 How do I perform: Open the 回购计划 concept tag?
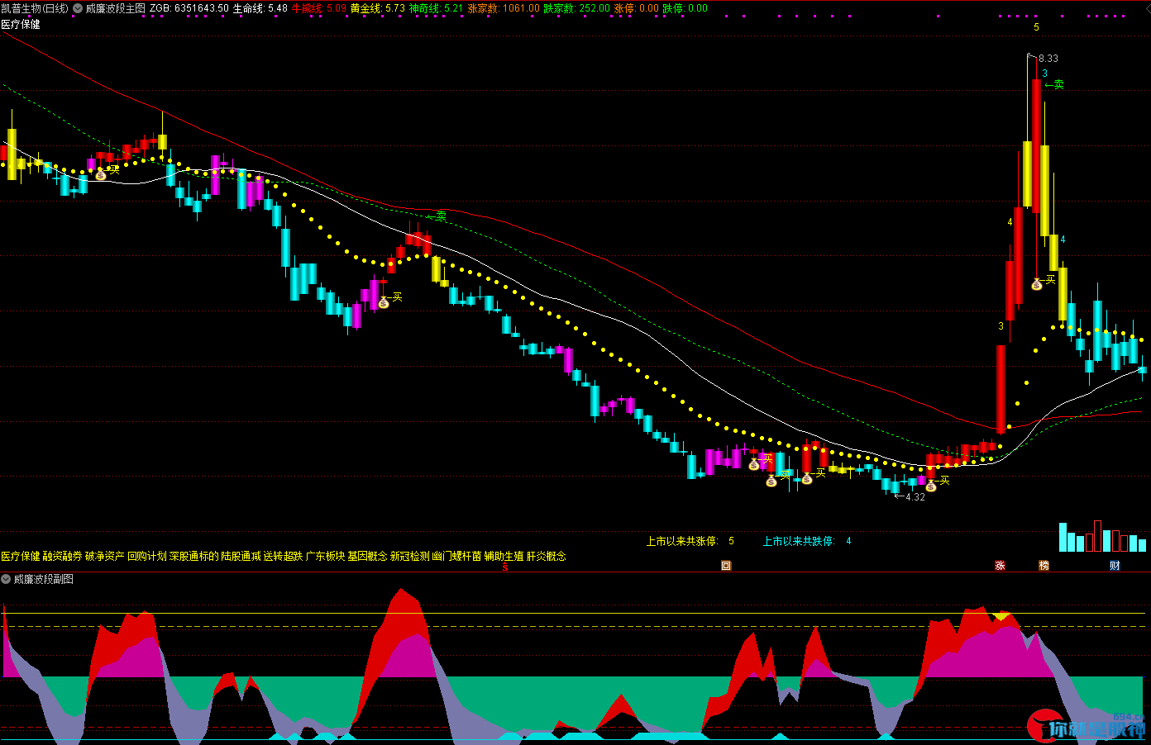pos(147,557)
